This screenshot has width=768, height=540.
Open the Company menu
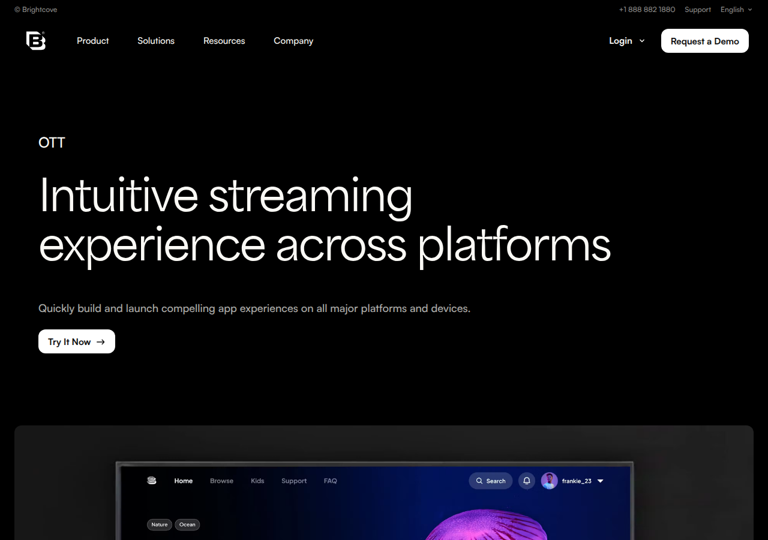(x=293, y=41)
